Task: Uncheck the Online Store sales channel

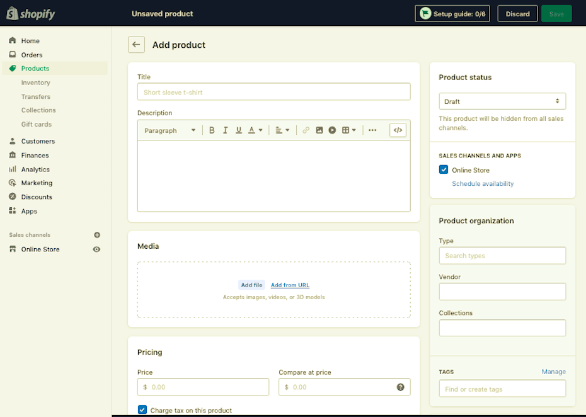Action: (444, 170)
